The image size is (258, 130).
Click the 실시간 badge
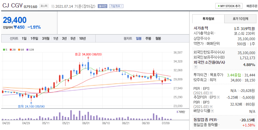coord(102,6)
